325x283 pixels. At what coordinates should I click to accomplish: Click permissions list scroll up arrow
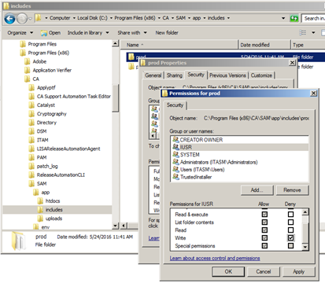[305, 212]
